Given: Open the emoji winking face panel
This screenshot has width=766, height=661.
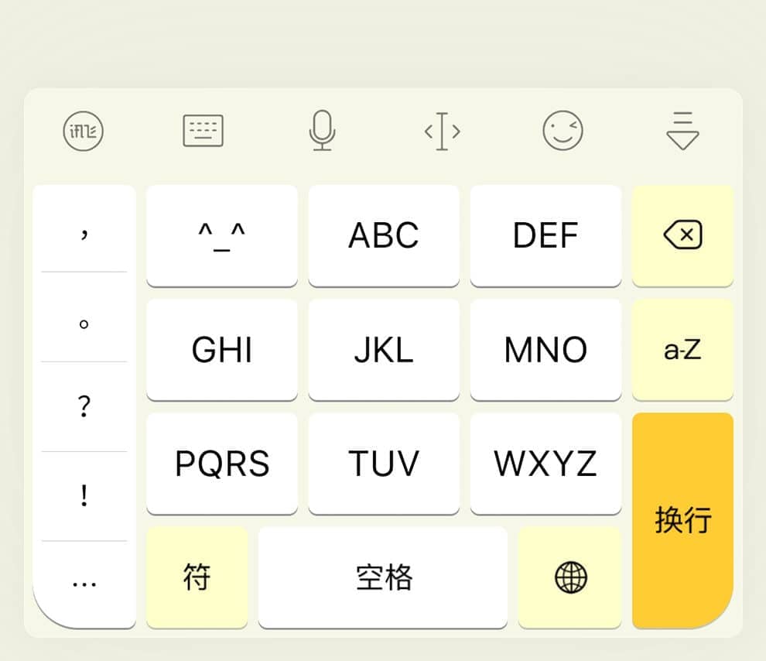Looking at the screenshot, I should coord(563,131).
